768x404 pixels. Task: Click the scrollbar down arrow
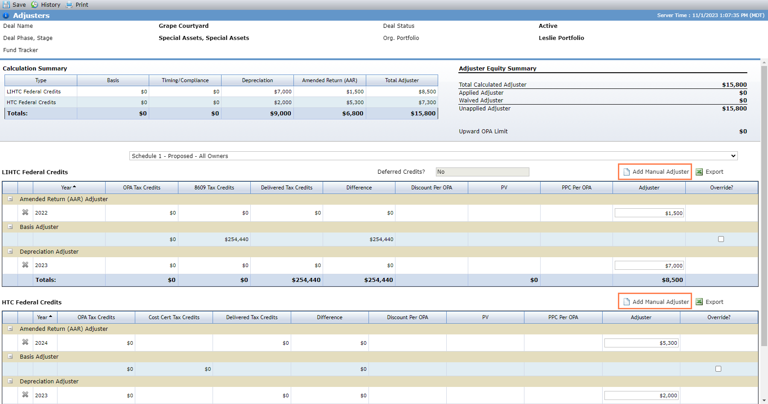(x=764, y=400)
